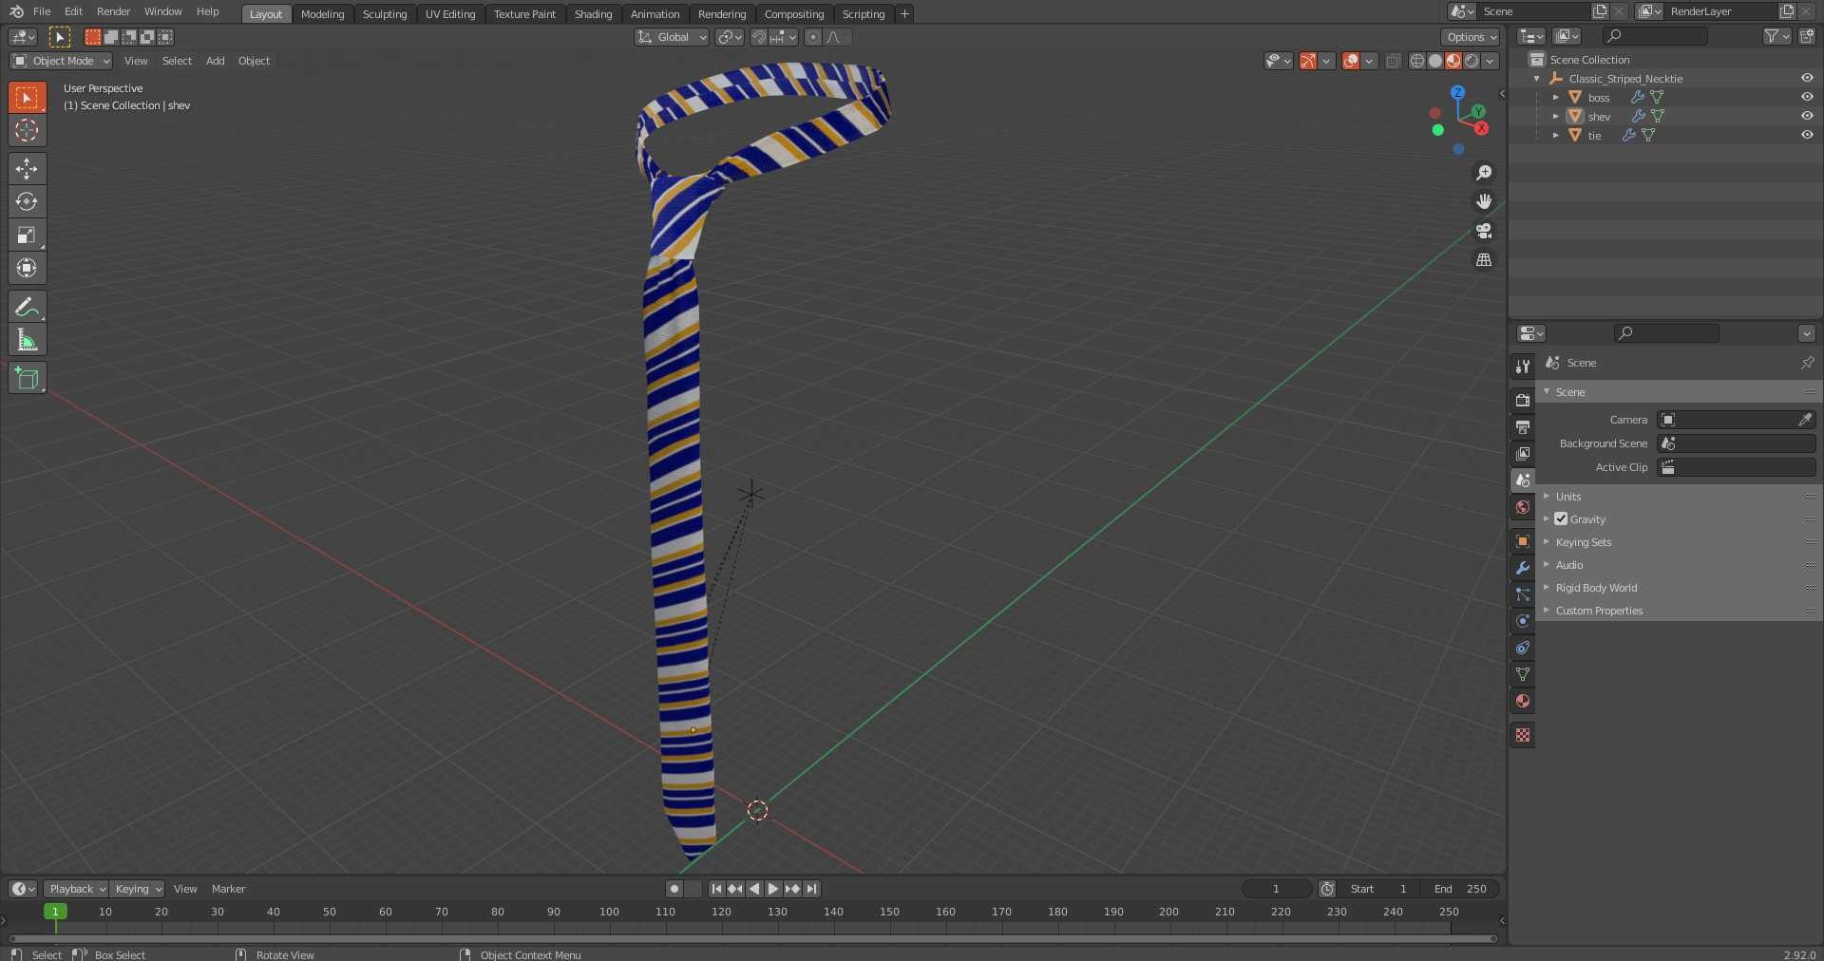Play the animation forward
Image resolution: width=1824 pixels, height=961 pixels.
coord(773,889)
